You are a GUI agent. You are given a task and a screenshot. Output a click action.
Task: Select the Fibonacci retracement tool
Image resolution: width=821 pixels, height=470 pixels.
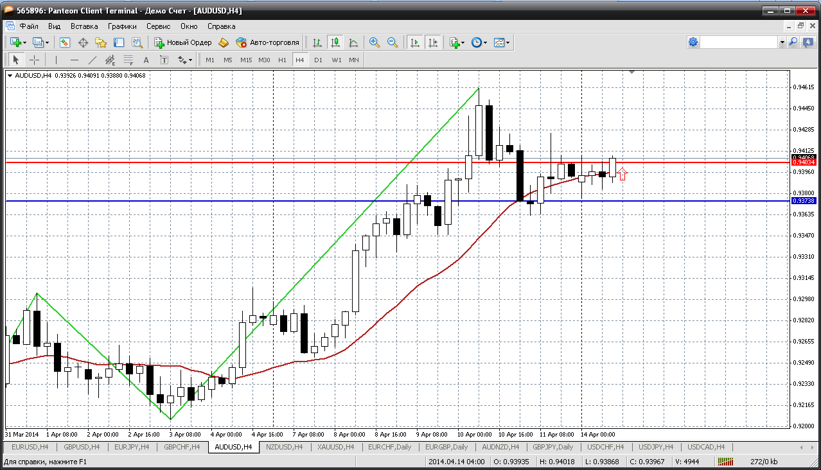128,60
